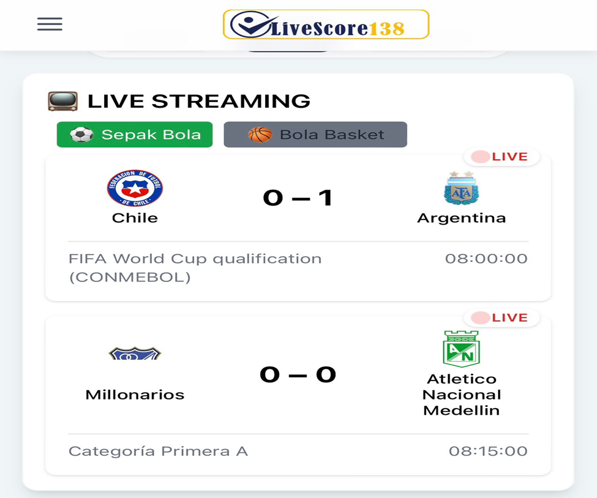Click the basketball icon
The height and width of the screenshot is (498, 597).
(x=260, y=135)
